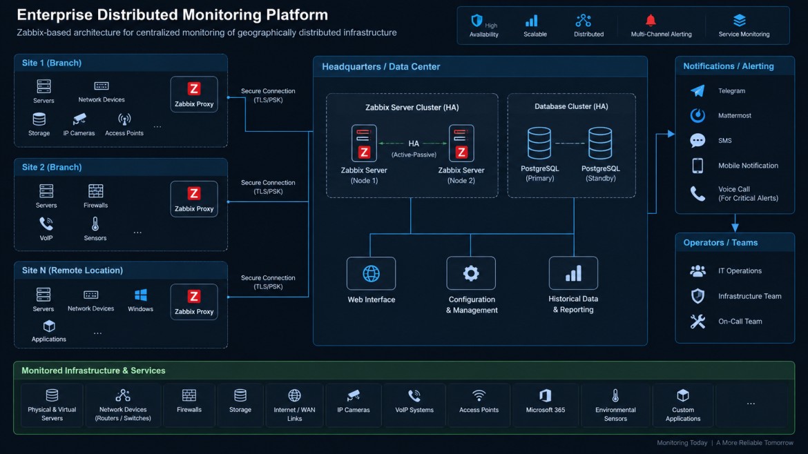Click the Environmental Sensors tile
The image size is (808, 454).
tap(615, 404)
